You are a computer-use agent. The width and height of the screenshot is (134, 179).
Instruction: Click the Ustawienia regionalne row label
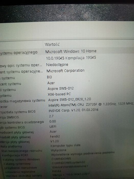[x=20, y=172]
